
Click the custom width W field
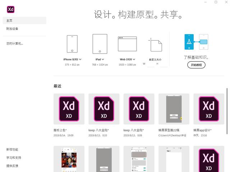click(x=151, y=64)
